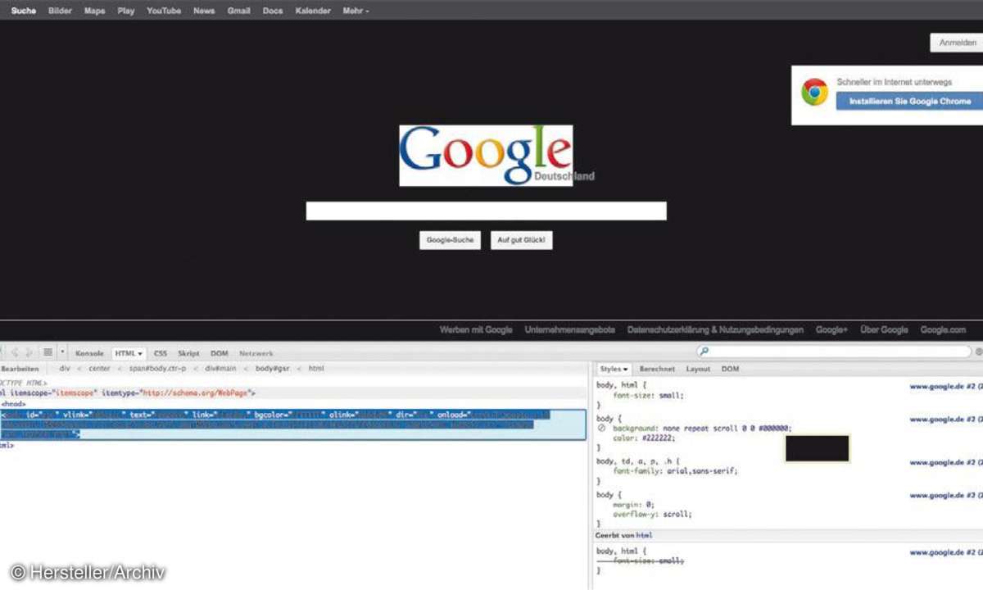This screenshot has height=590, width=983.
Task: Select div in the breadcrumb path
Action: (65, 370)
